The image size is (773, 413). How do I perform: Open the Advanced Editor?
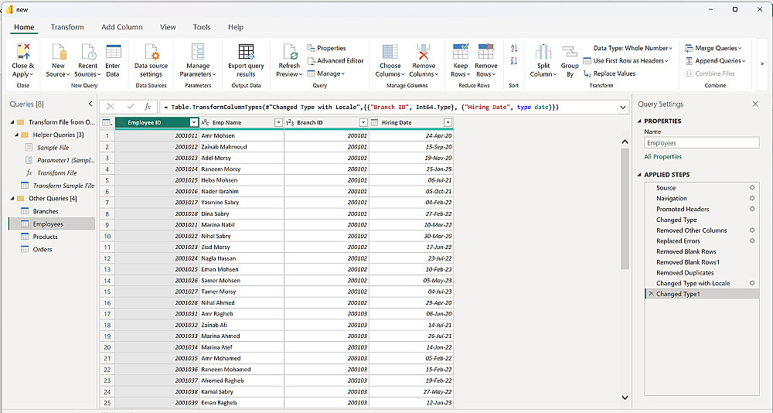[335, 61]
